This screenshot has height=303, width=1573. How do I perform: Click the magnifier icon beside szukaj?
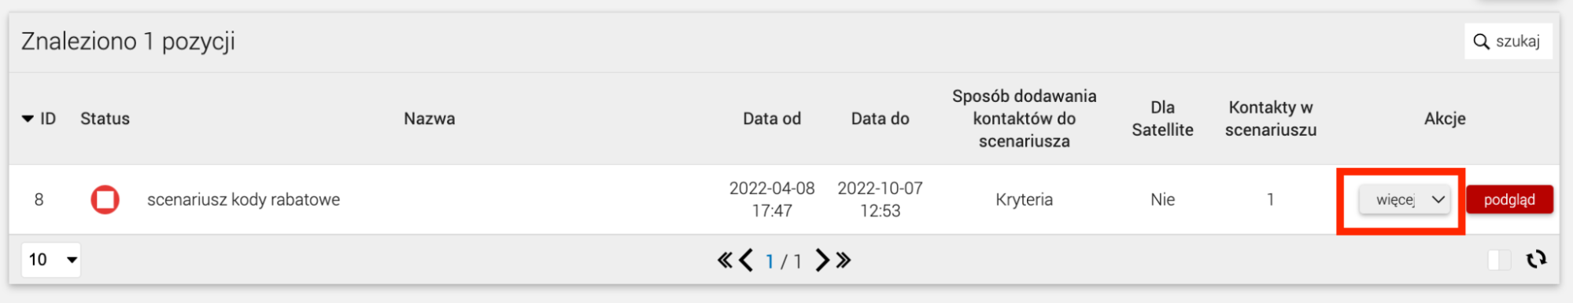tap(1481, 42)
